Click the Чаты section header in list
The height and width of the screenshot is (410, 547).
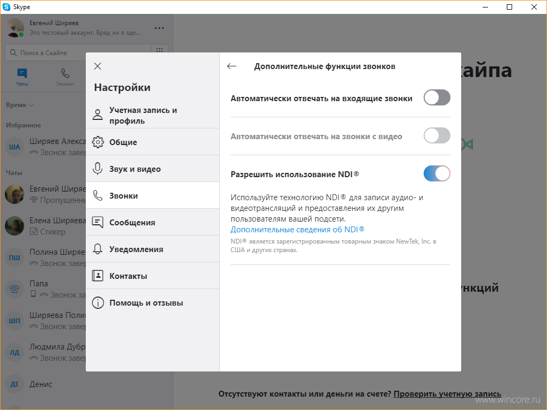coord(14,173)
